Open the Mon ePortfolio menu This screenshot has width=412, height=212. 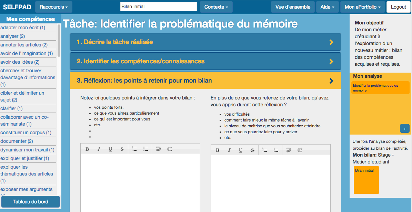(362, 7)
